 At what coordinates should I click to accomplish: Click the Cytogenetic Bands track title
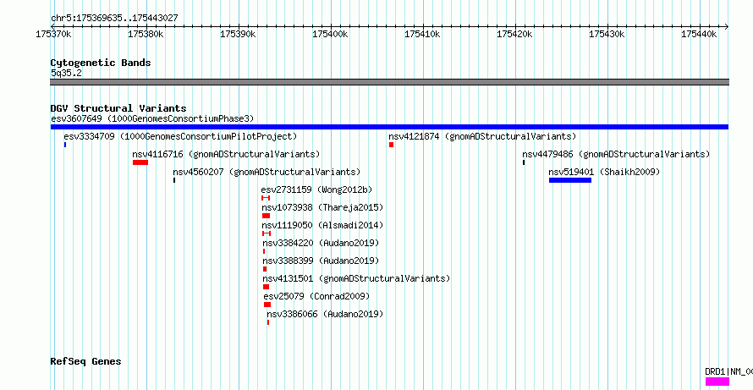pyautogui.click(x=101, y=63)
